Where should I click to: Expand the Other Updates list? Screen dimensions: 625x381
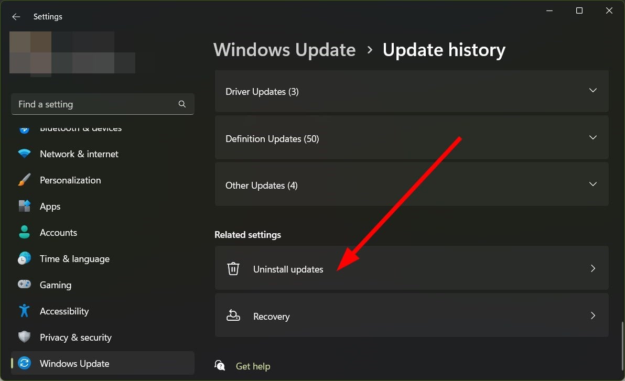tap(593, 184)
